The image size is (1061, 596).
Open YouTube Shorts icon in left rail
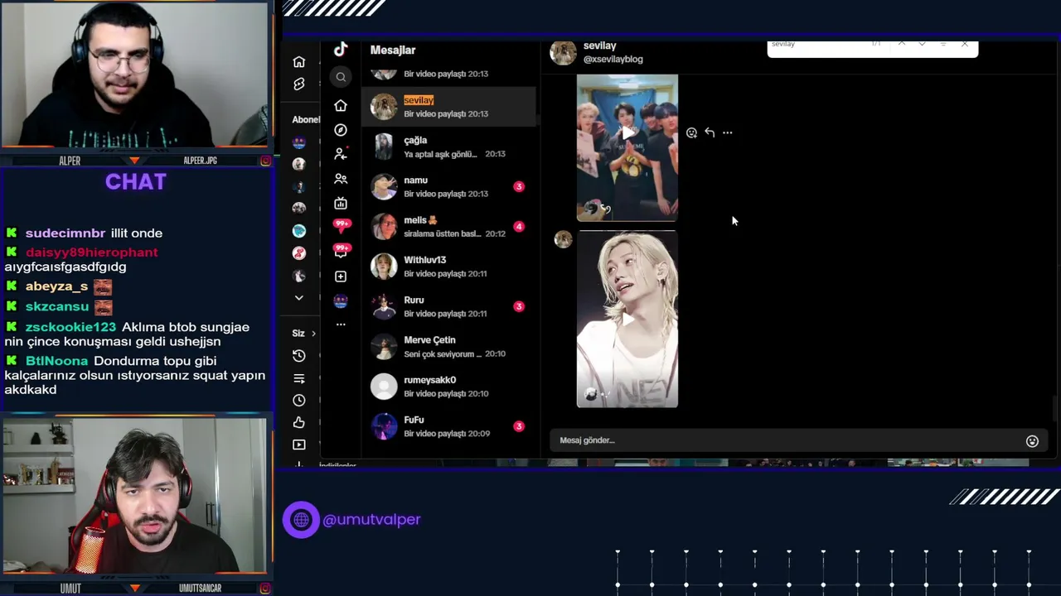click(299, 84)
